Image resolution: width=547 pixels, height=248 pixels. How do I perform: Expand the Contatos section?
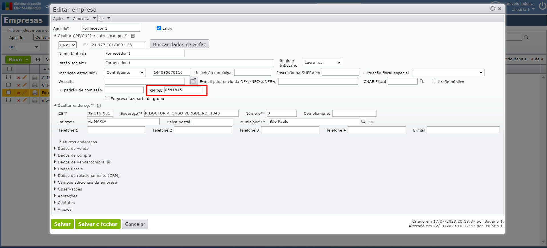pos(66,203)
